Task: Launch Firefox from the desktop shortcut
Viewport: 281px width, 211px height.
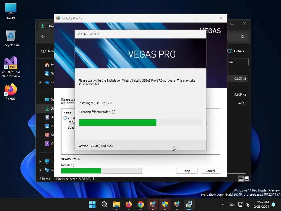Action: click(11, 92)
